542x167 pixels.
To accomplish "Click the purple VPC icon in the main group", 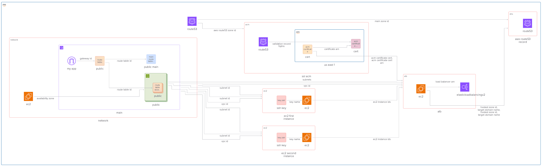I will click(x=62, y=48).
